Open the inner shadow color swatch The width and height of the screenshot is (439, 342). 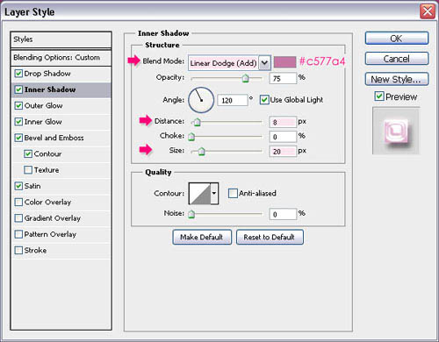284,62
